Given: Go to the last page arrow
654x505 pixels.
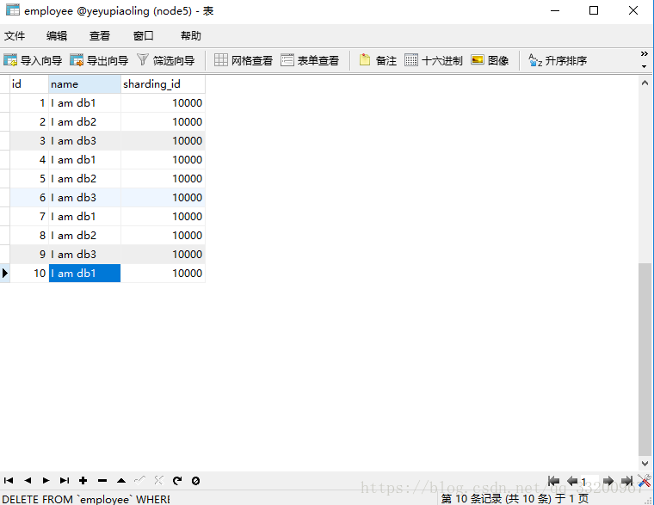Looking at the screenshot, I should [626, 482].
